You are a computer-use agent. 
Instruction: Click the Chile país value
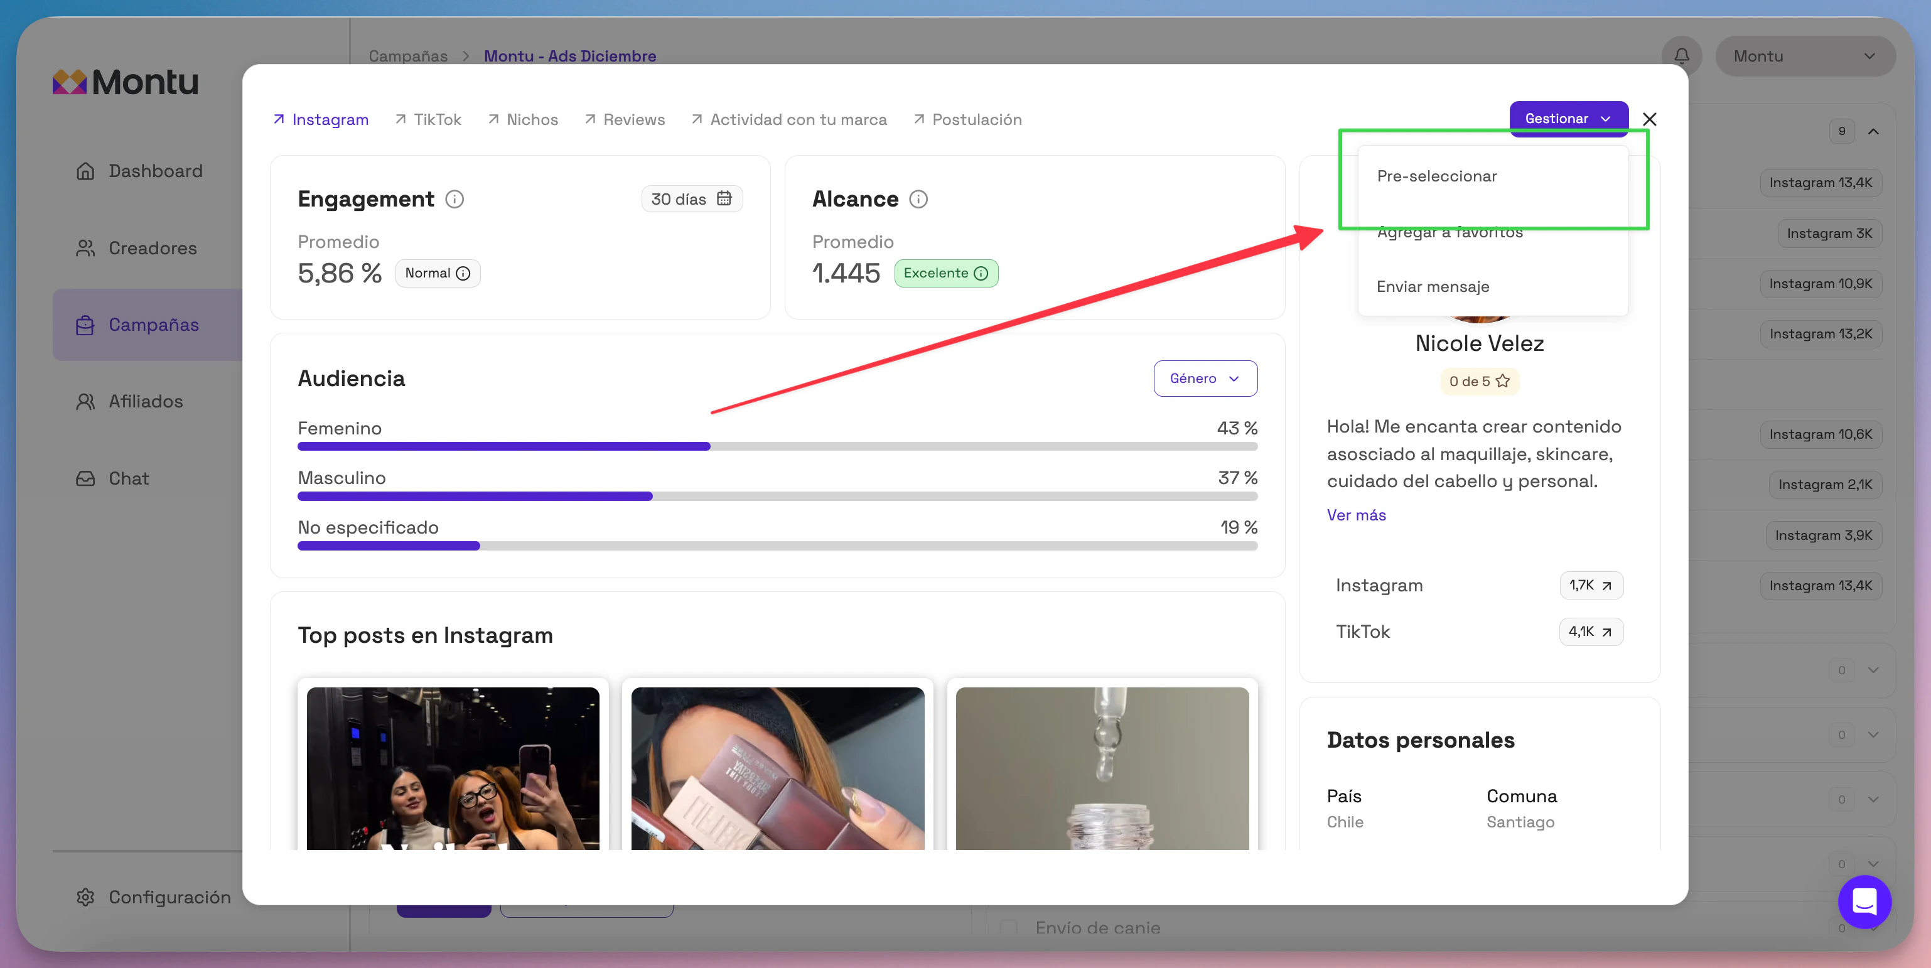1345,822
